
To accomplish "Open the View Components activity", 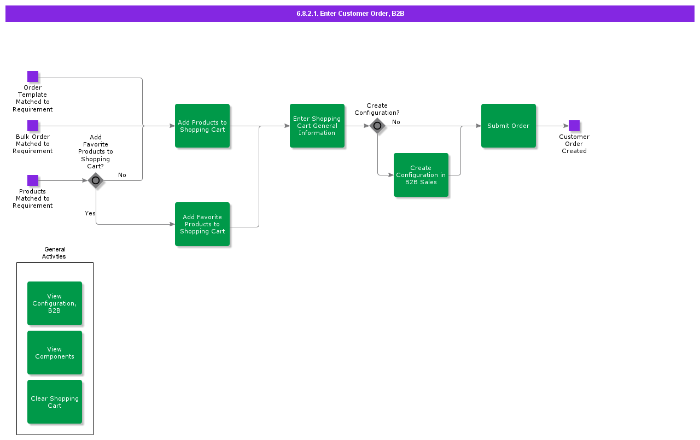I will [x=55, y=353].
